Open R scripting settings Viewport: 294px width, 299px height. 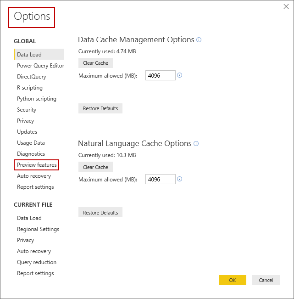[30, 88]
